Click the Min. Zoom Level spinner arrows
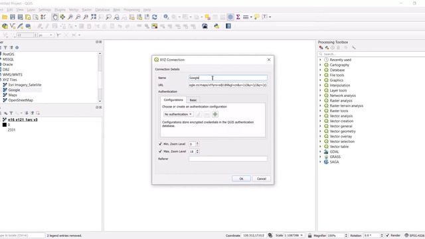The image size is (425, 239). coord(197,144)
